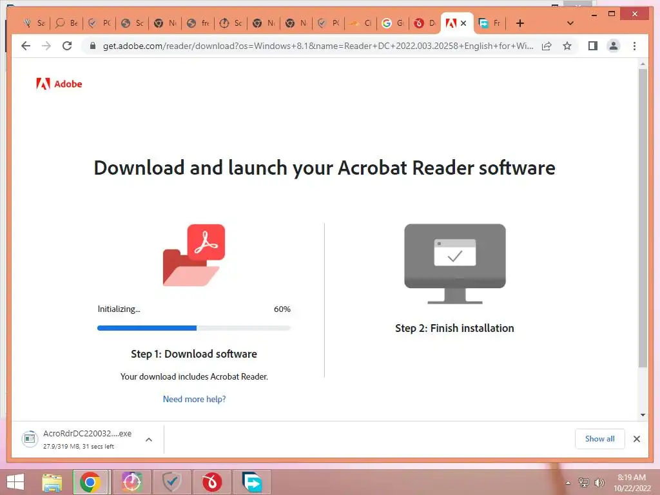Click the 60% progress label
The image size is (660, 495).
282,309
